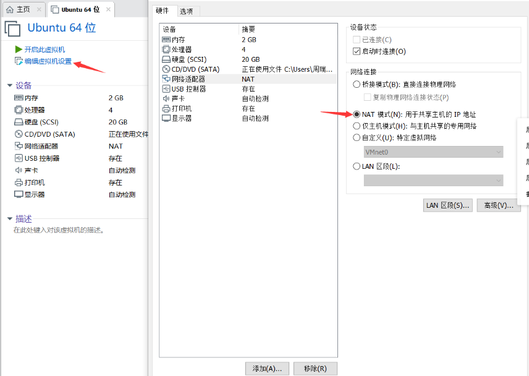This screenshot has width=529, height=376.
Task: Collapse the 设备 section in the sidebar
Action: pos(10,85)
